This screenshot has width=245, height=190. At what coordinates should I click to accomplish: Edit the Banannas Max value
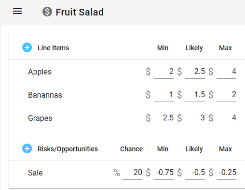click(x=226, y=95)
